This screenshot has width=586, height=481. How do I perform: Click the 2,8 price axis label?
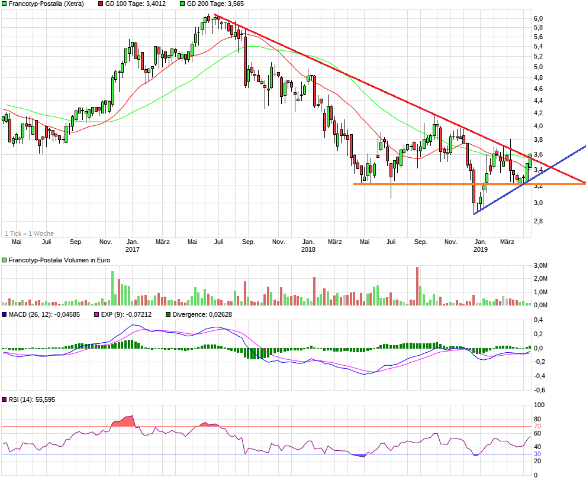538,221
